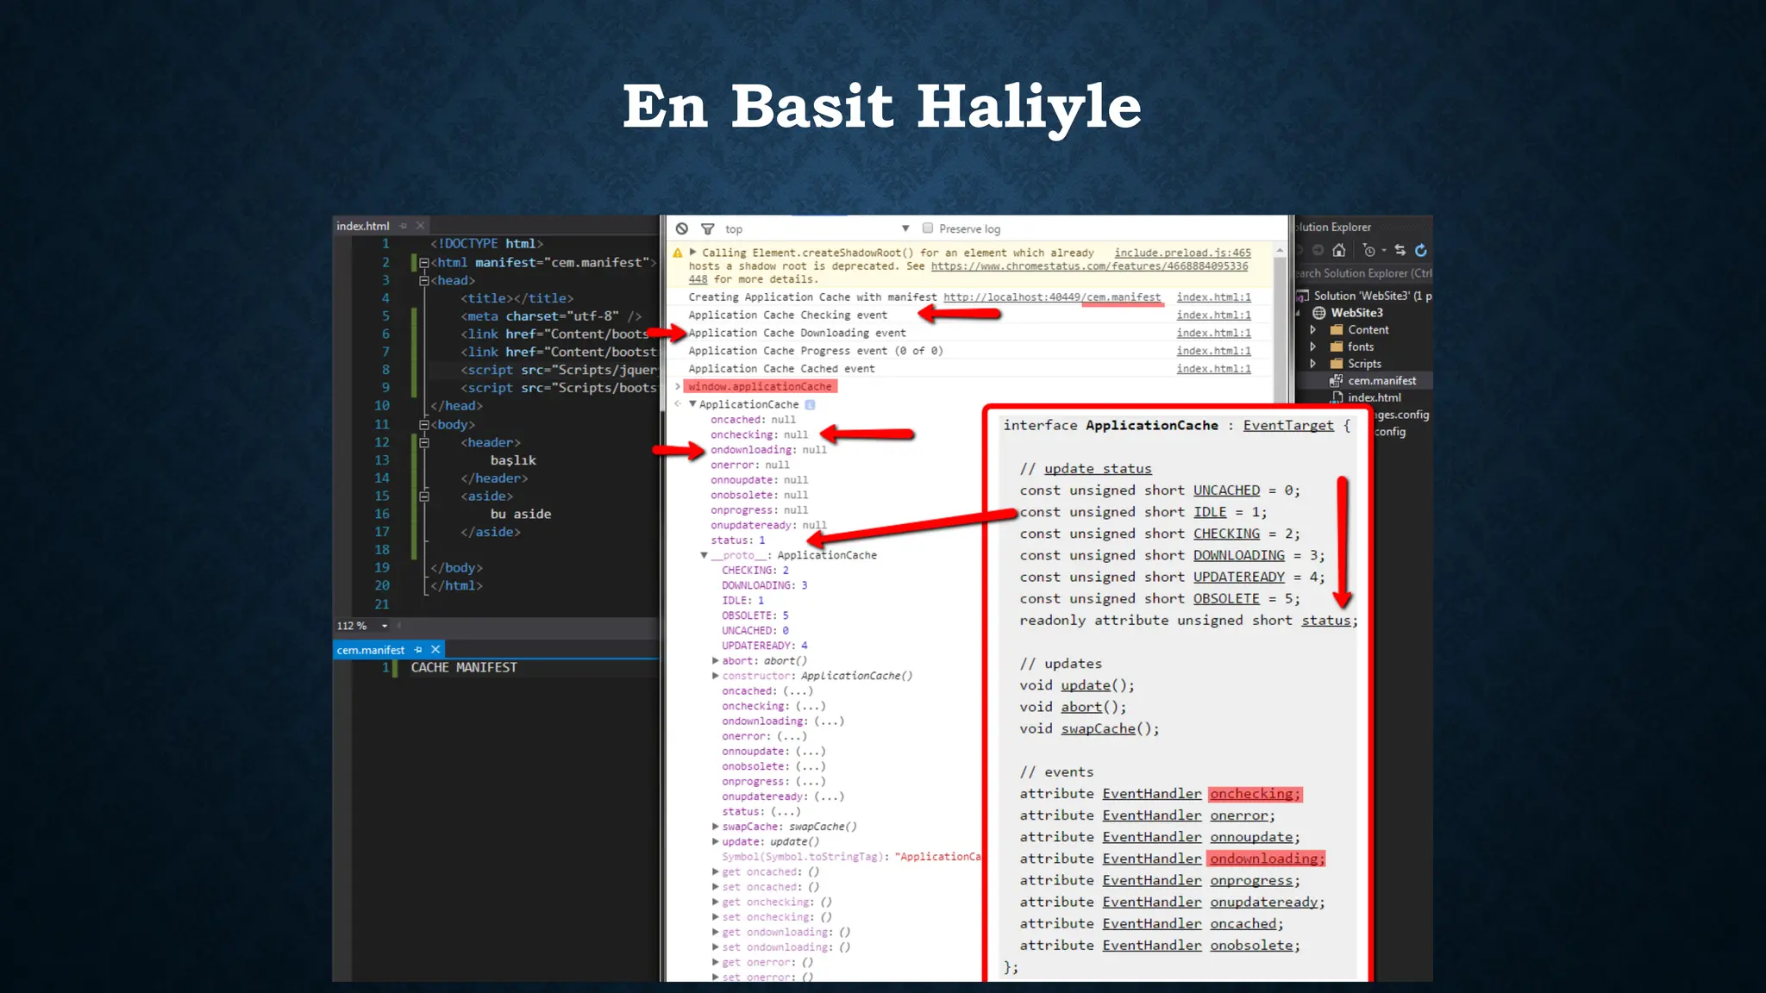Click the console filter funnel icon
The width and height of the screenshot is (1766, 993).
707,228
